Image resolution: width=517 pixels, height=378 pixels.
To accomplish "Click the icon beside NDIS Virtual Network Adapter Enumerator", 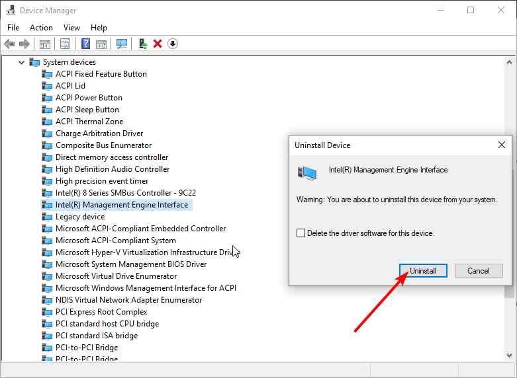I will click(x=47, y=300).
